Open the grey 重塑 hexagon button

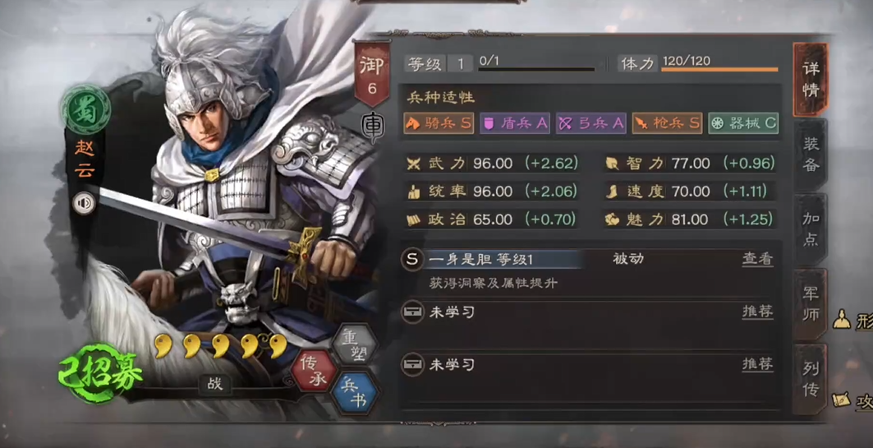click(x=353, y=345)
